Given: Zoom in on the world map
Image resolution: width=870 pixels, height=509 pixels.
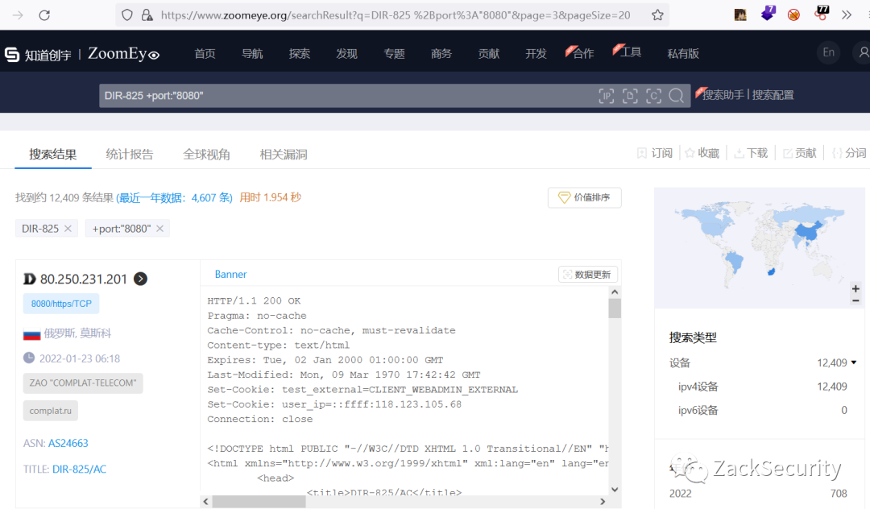Looking at the screenshot, I should tap(855, 289).
